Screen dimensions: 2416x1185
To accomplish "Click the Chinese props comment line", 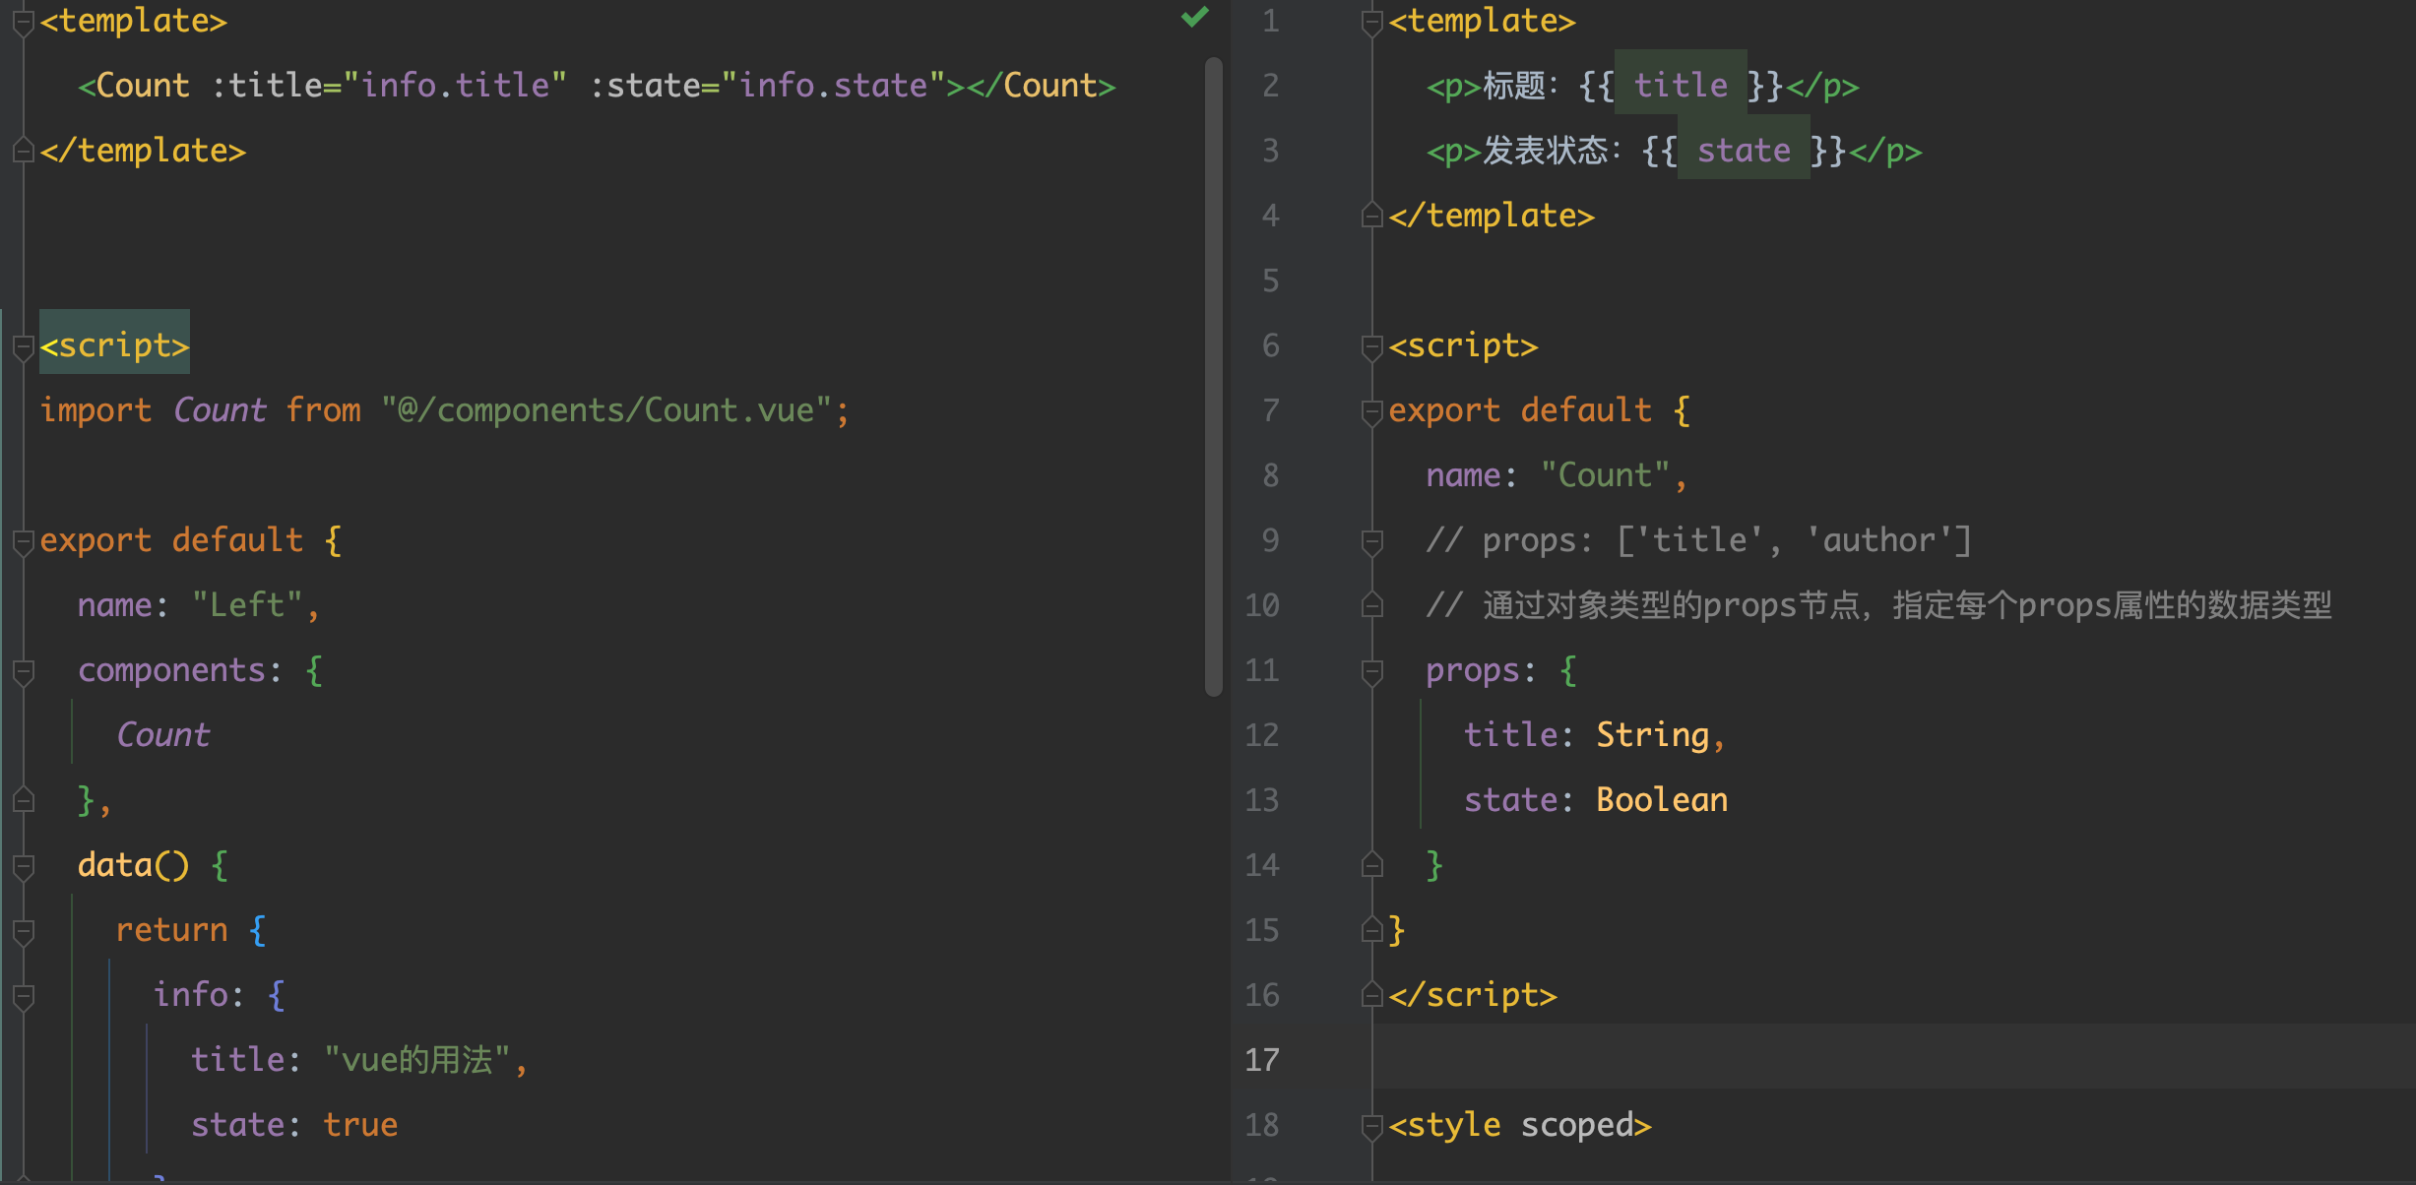I will (1878, 604).
